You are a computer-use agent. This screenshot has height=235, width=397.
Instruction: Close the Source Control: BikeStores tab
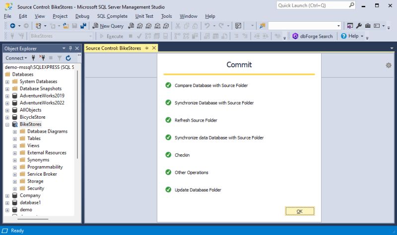(x=154, y=48)
